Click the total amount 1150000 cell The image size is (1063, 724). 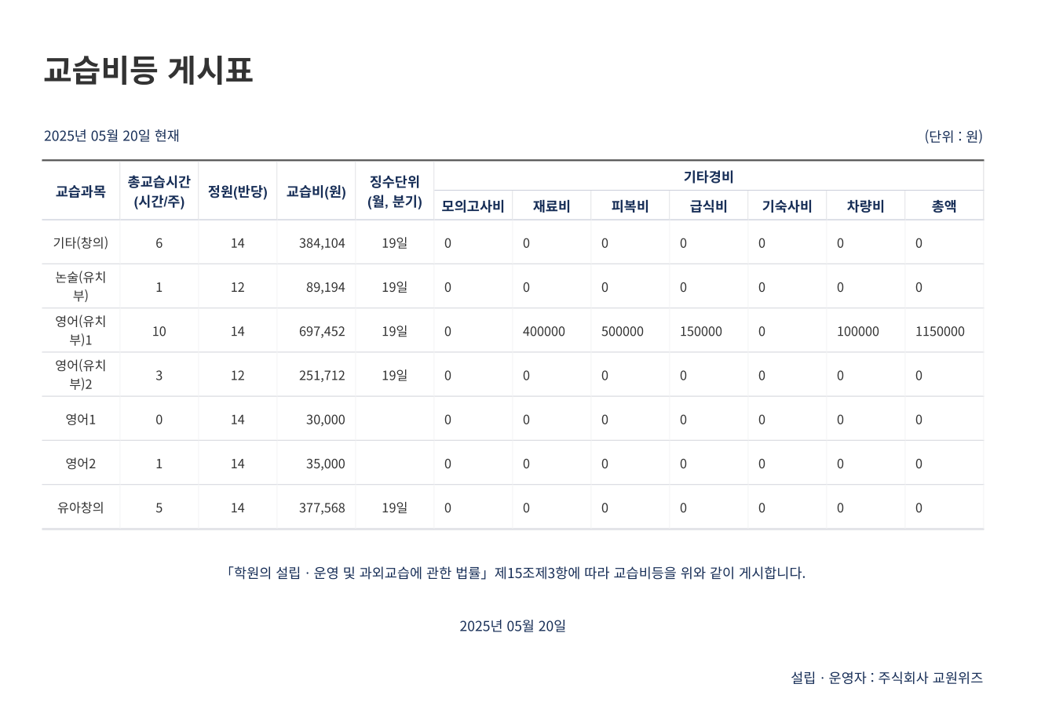click(940, 332)
